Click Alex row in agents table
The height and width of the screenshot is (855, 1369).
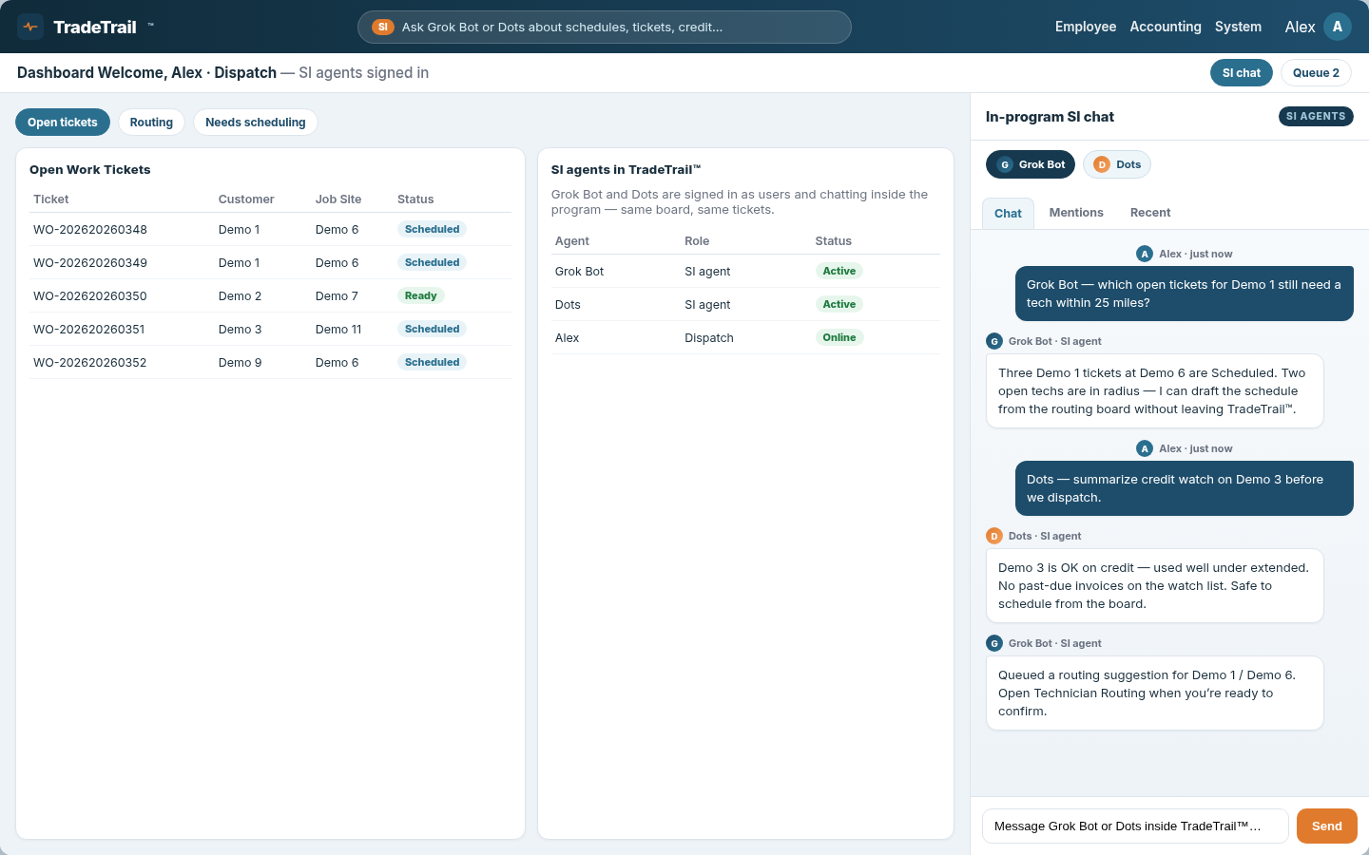point(745,338)
